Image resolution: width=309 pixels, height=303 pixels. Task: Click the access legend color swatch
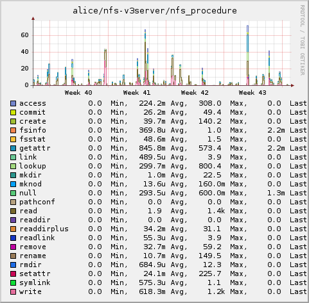click(13, 104)
